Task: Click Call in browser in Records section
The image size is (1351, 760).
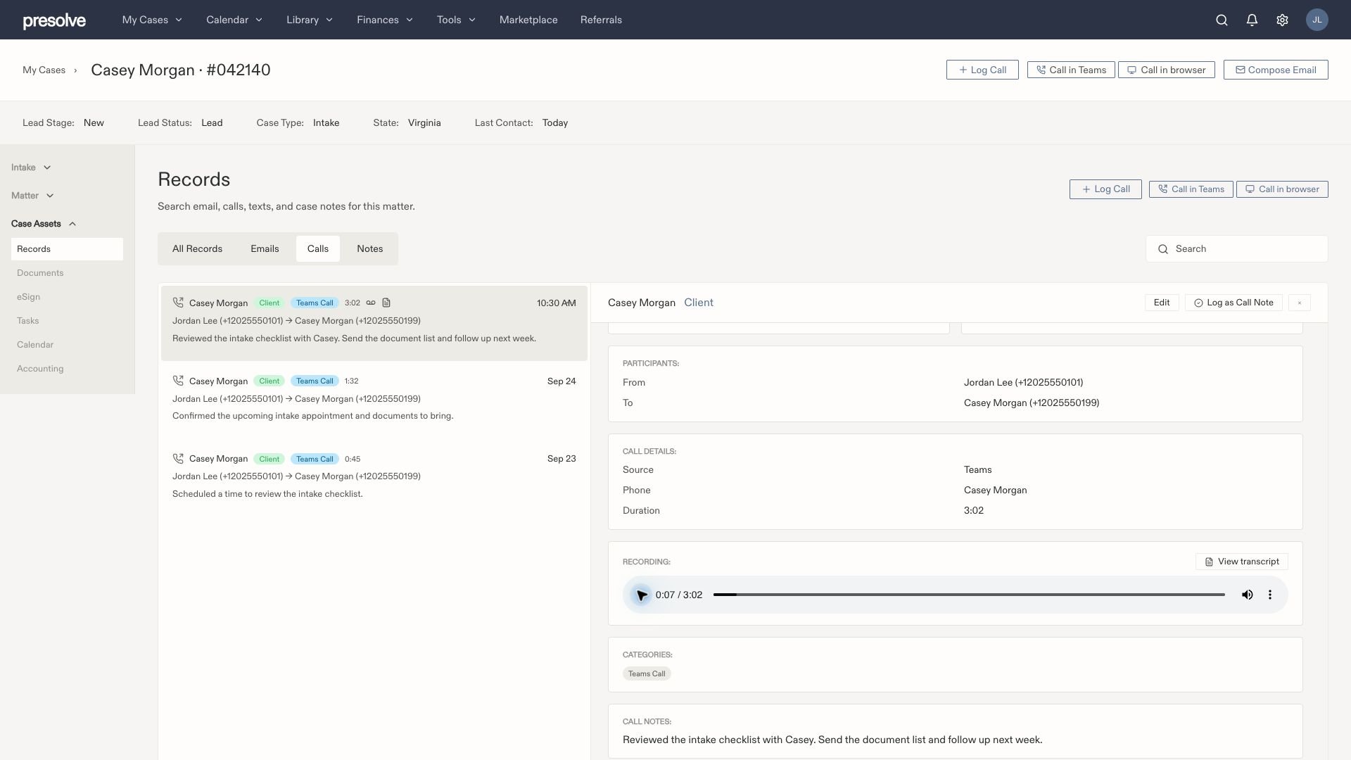Action: pyautogui.click(x=1282, y=189)
